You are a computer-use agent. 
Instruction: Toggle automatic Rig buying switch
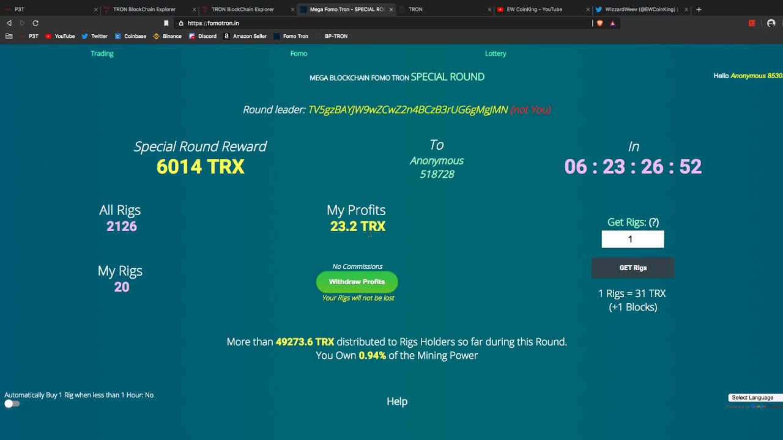pyautogui.click(x=12, y=403)
